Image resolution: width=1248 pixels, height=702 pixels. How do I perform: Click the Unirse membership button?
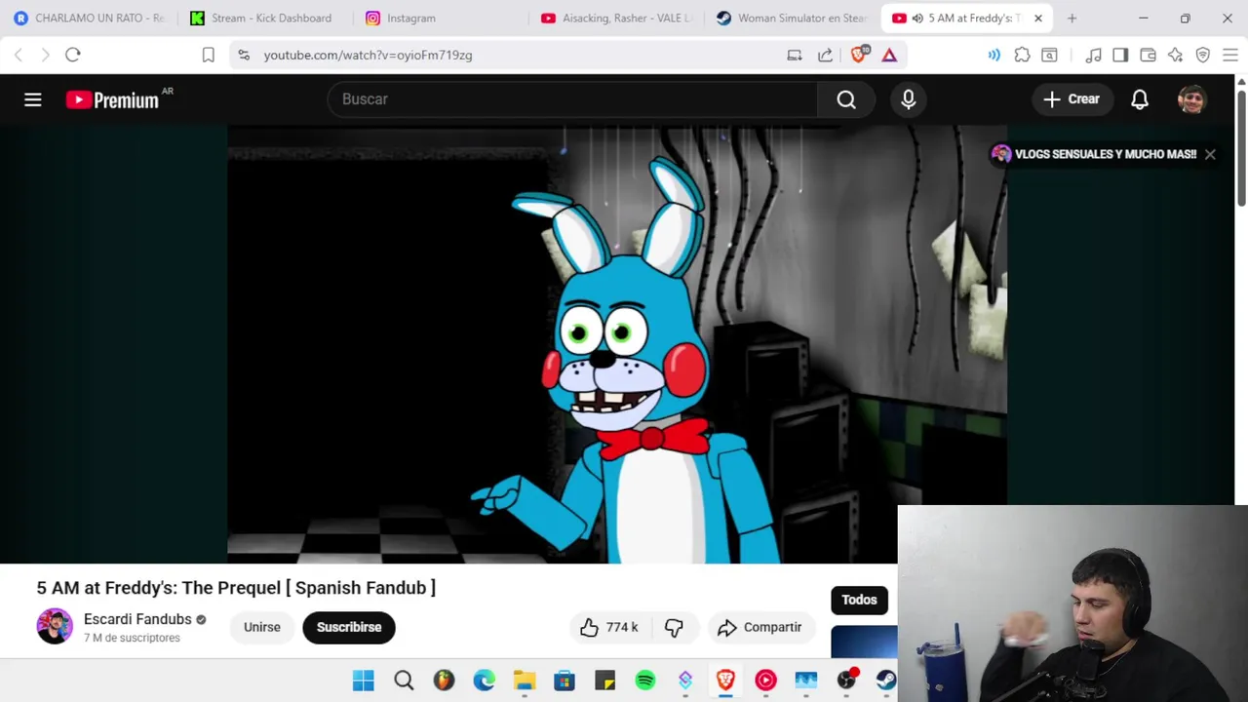[261, 627]
